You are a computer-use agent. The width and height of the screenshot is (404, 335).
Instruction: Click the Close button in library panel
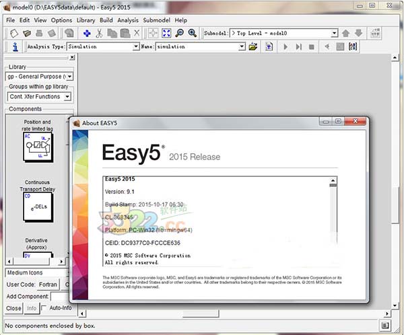pyautogui.click(x=13, y=308)
